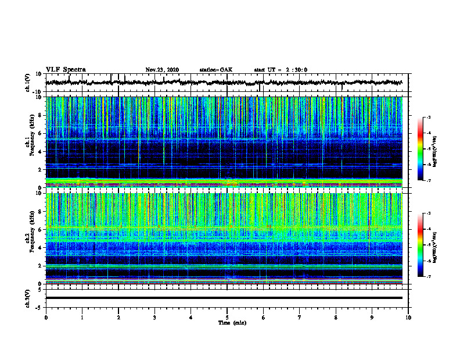Viewport: 460px width, 356px height.
Task: Click the log(PSD) label beside ch.1 color bar
Action: point(435,151)
